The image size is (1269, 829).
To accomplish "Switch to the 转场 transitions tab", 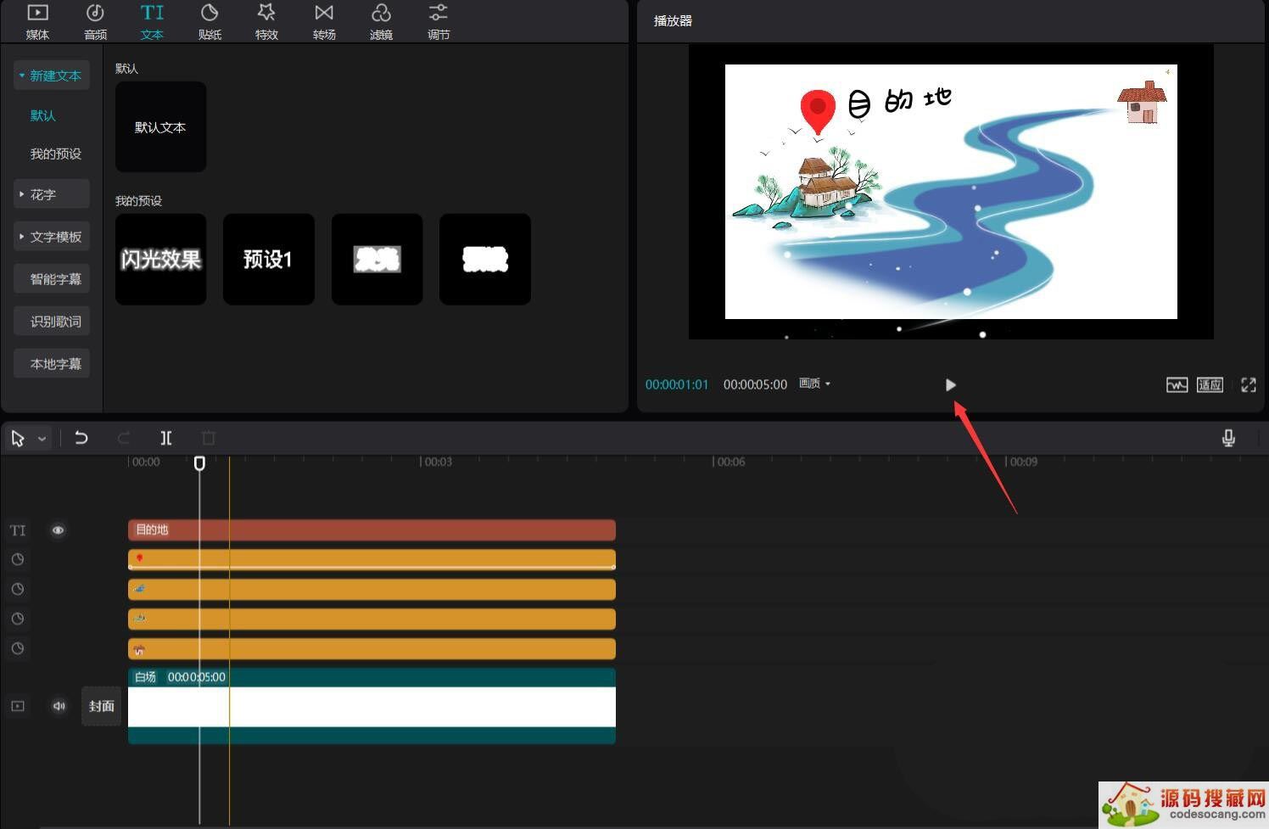I will coord(324,22).
